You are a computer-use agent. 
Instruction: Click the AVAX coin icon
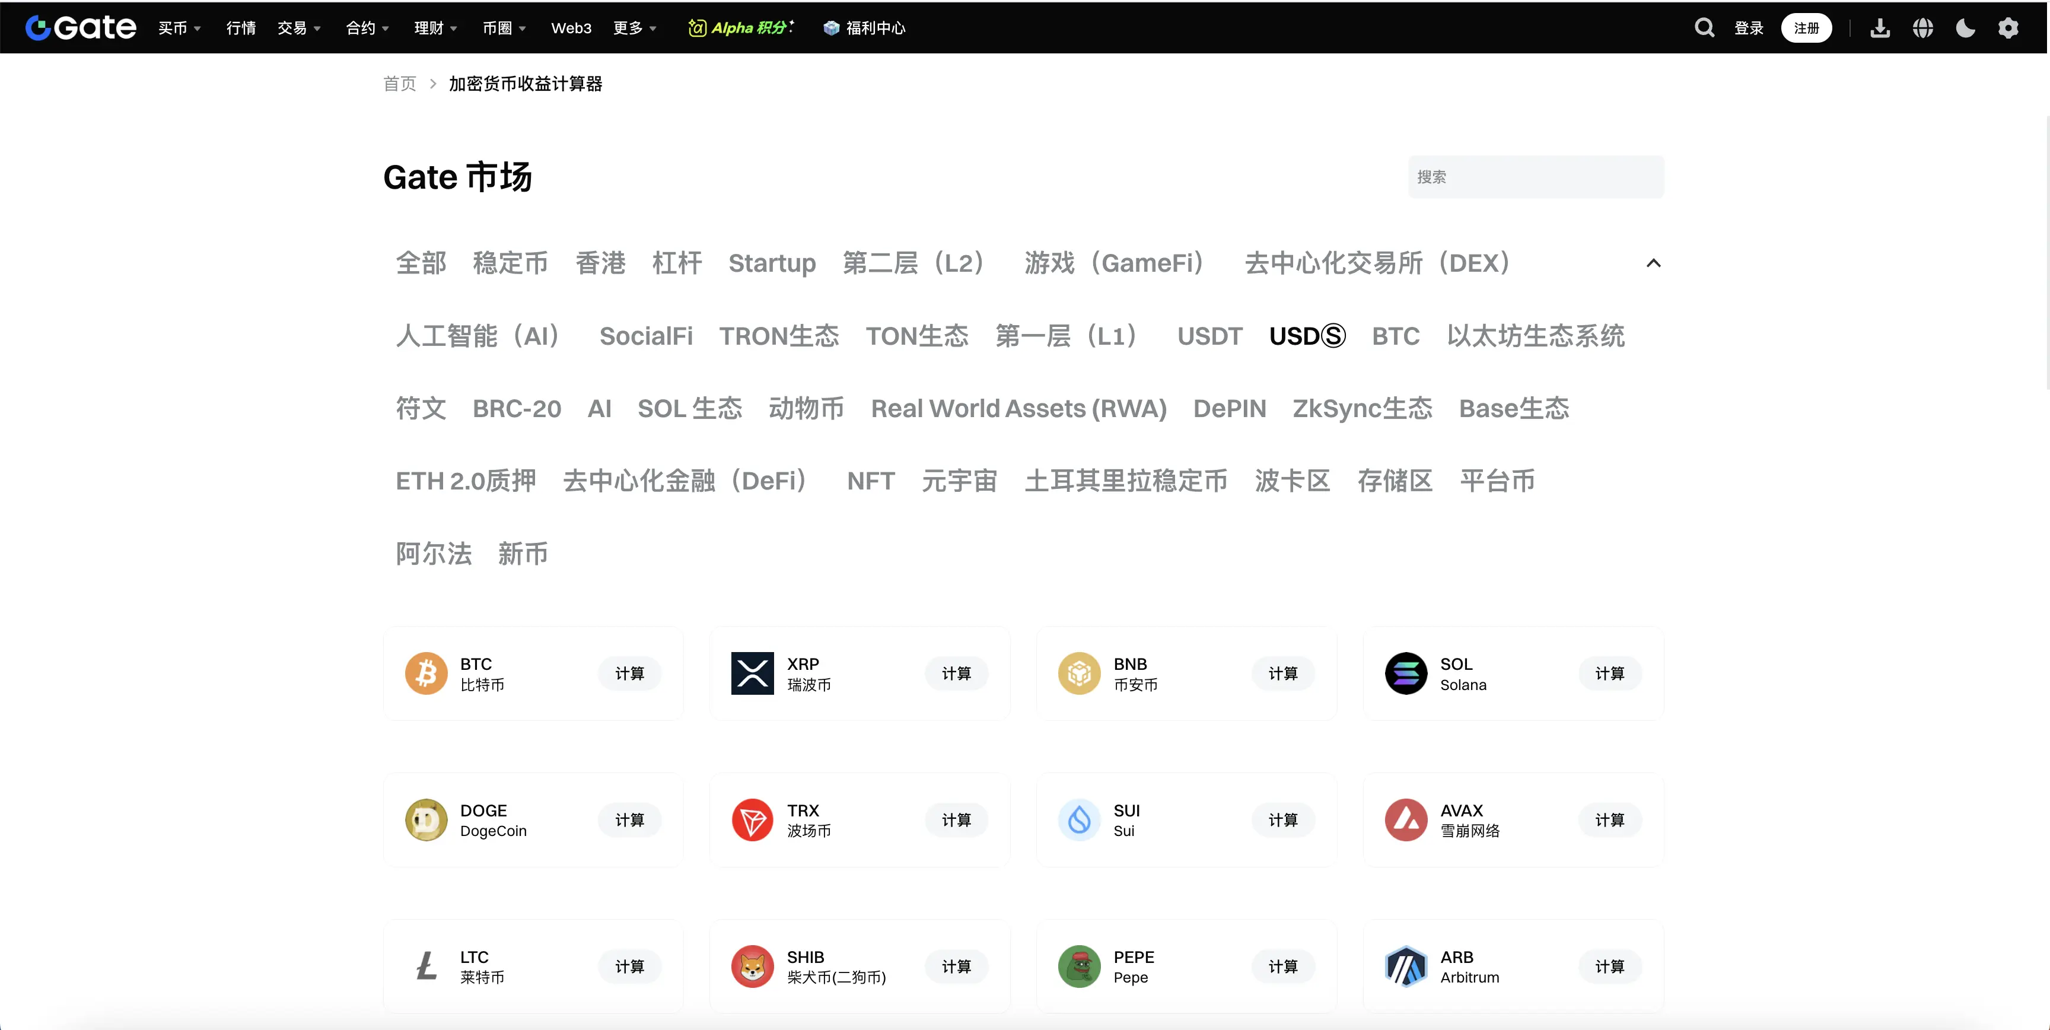pyautogui.click(x=1405, y=820)
